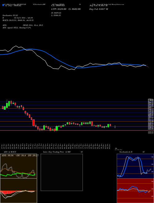This screenshot has height=203, width=154.
Task: Click the '(MGR) 10.6, 16.4, 20.3' ADX values
Action: click(x=33, y=25)
